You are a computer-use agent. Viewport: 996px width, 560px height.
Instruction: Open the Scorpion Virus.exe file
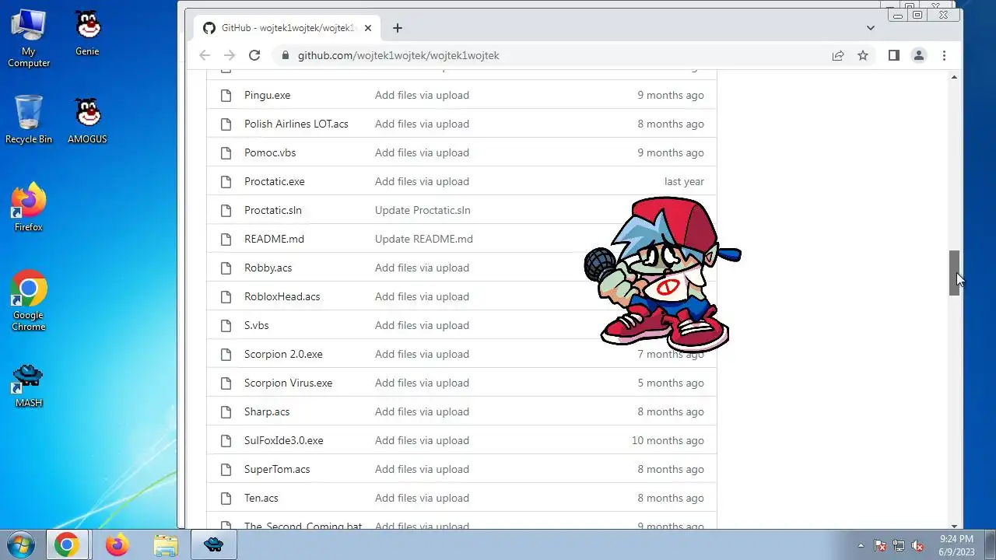click(x=289, y=383)
